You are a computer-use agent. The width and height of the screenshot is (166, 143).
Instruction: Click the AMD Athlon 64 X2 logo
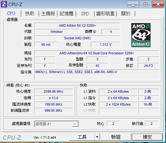(x=141, y=35)
